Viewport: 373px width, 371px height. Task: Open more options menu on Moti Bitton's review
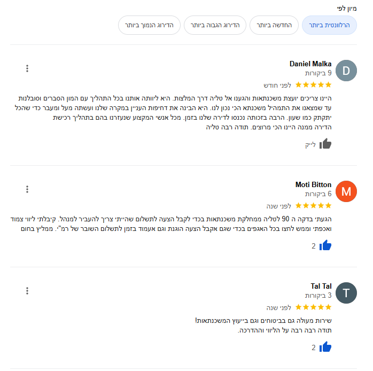pos(27,189)
